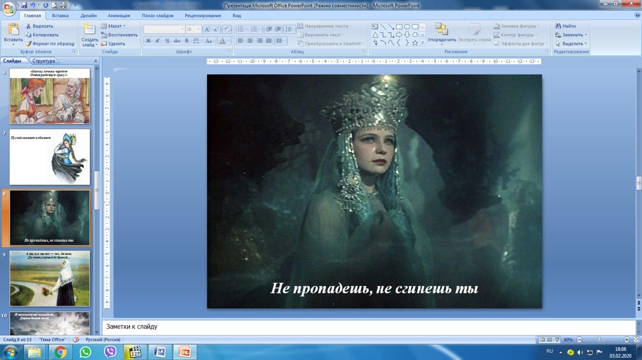Open the columns dropdown in Абзац group
The height and width of the screenshot is (360, 642).
coord(281,41)
